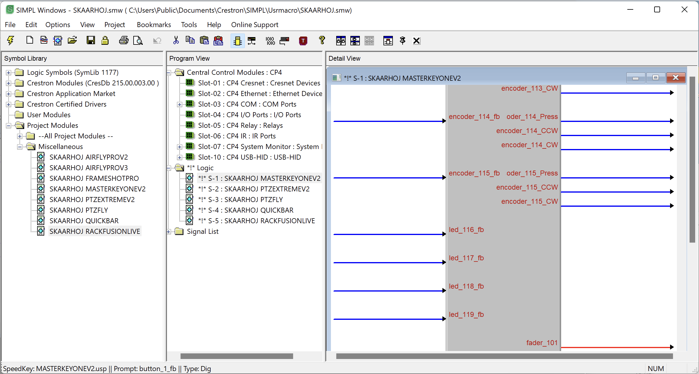
Task: Click the Detail View horizontal scrollbar
Action: pos(504,356)
